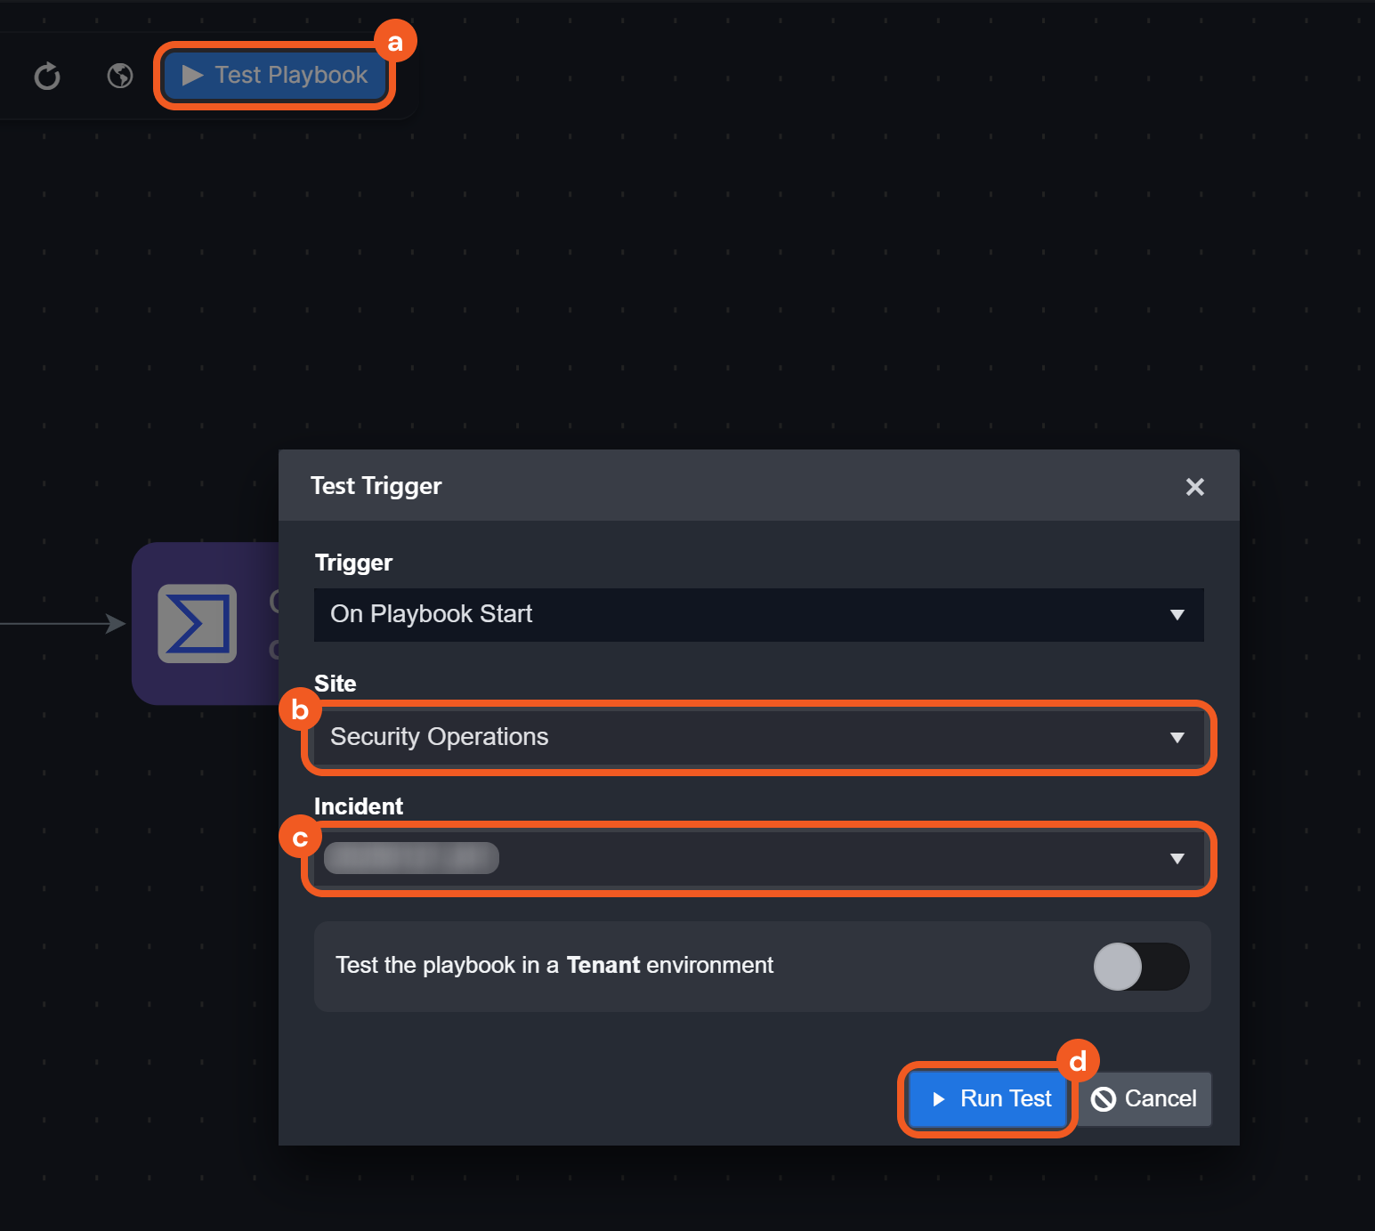Image resolution: width=1375 pixels, height=1231 pixels.
Task: Click the connector arrow pointing to the node
Action: [114, 624]
